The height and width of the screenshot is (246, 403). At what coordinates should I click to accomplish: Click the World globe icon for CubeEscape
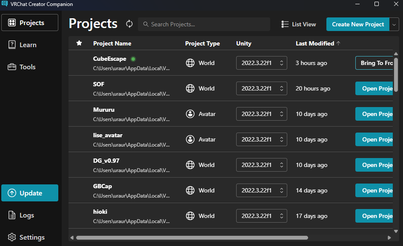(190, 63)
